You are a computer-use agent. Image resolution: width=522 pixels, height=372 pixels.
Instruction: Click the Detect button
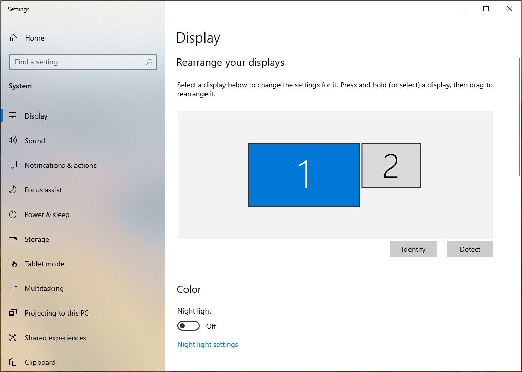470,249
